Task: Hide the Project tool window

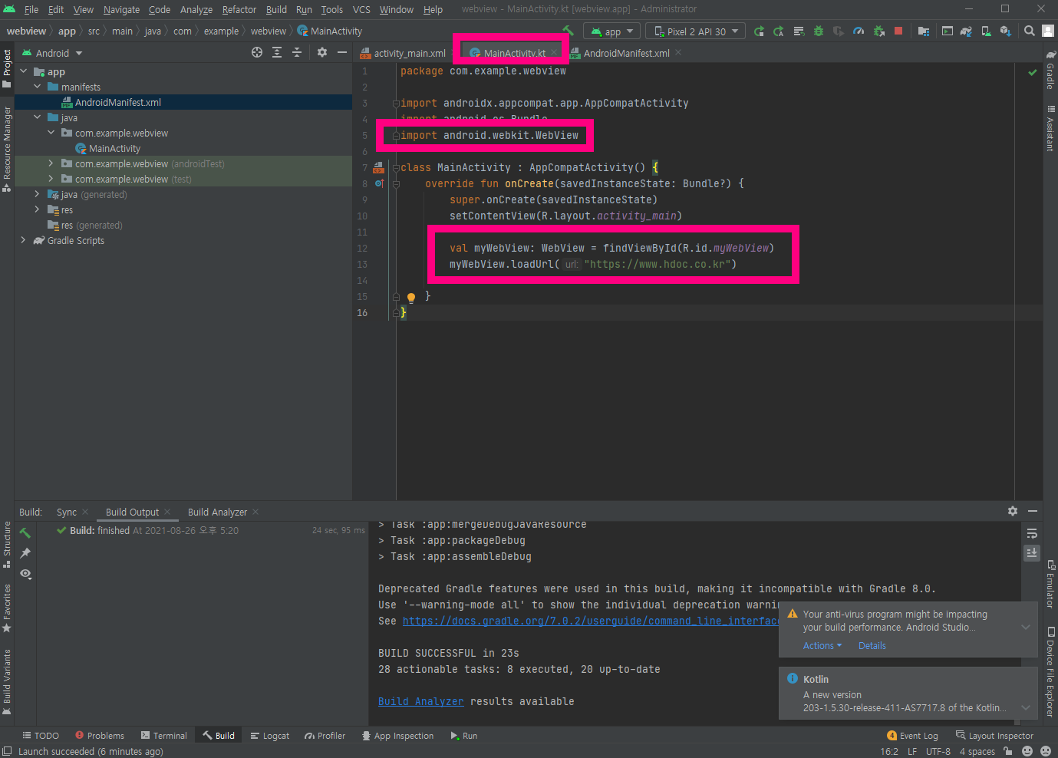Action: pos(342,52)
